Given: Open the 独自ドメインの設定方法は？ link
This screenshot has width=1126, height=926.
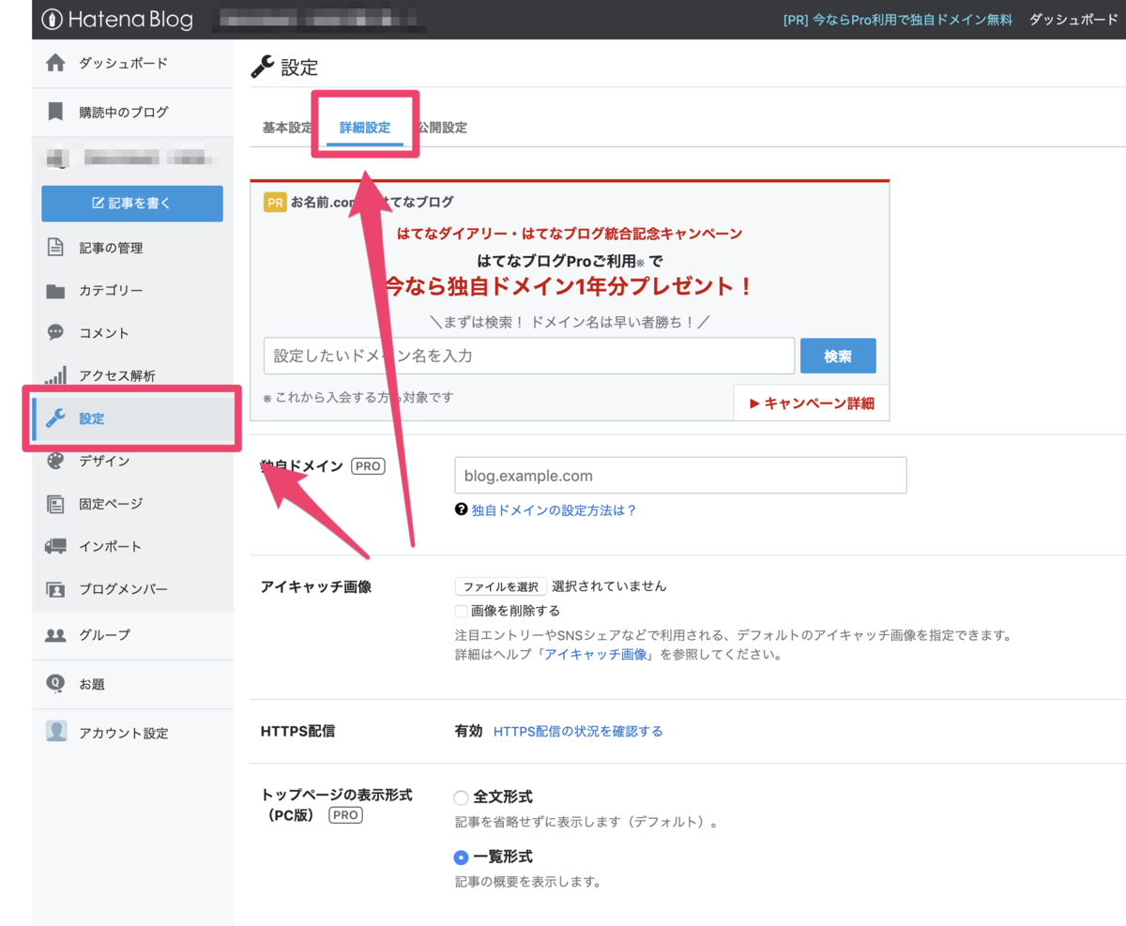Looking at the screenshot, I should click(554, 510).
